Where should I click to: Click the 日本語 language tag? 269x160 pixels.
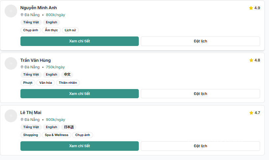click(x=69, y=127)
